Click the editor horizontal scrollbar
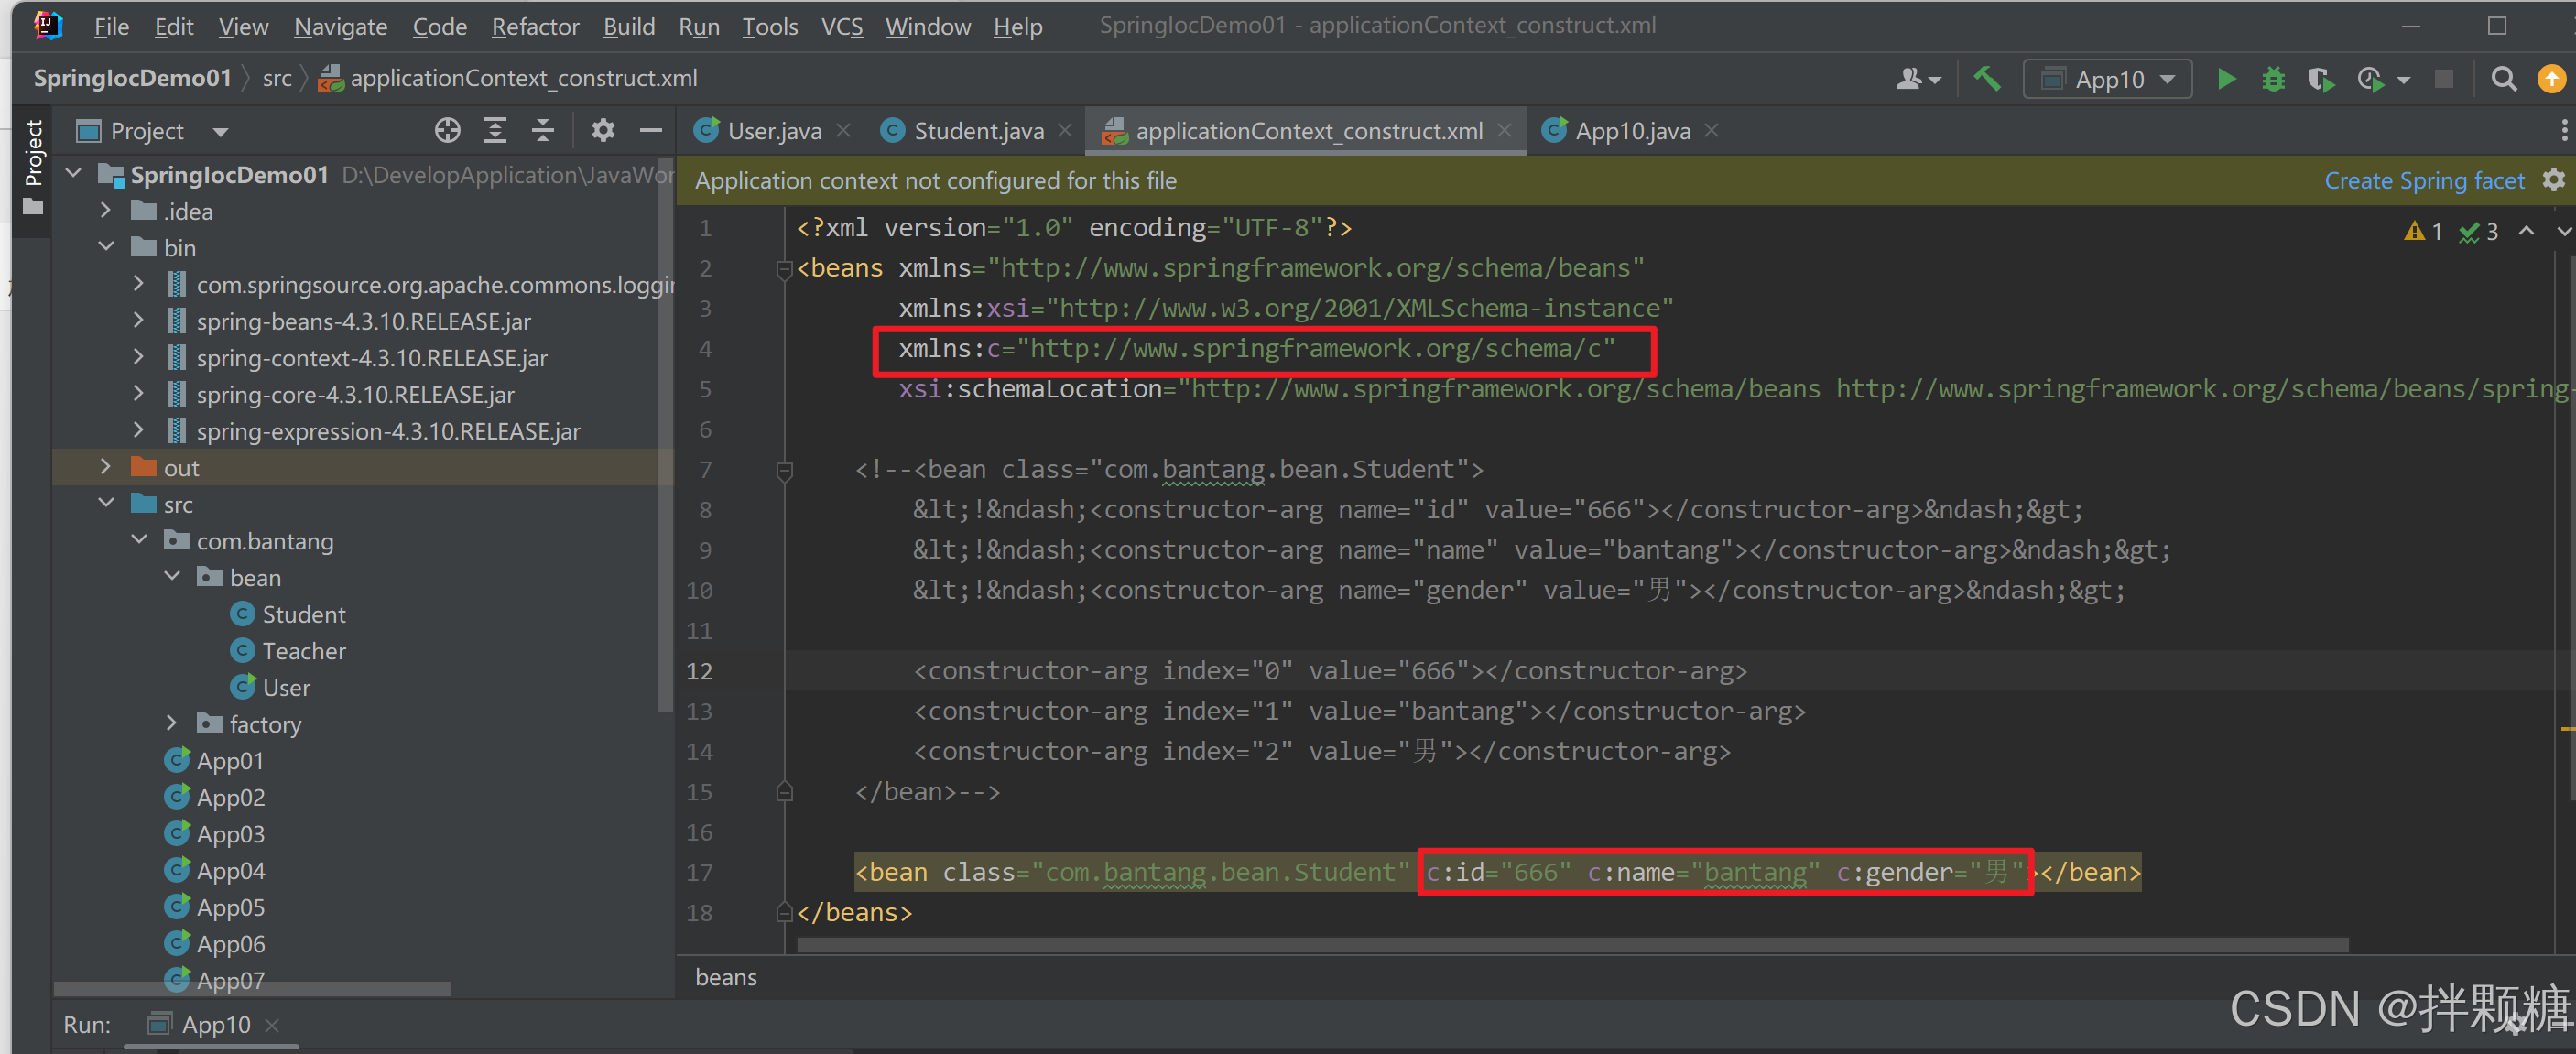The height and width of the screenshot is (1054, 2576). click(x=1570, y=945)
